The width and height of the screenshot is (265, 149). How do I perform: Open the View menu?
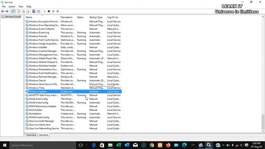point(21,7)
